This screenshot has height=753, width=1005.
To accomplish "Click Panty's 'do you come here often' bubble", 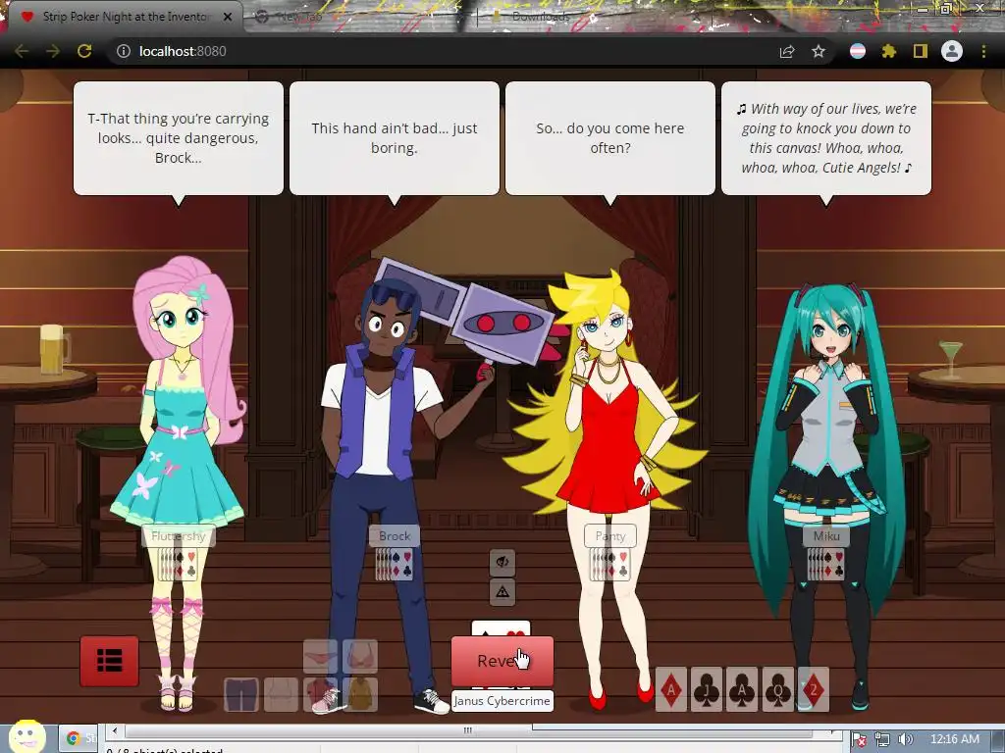I will 610,138.
